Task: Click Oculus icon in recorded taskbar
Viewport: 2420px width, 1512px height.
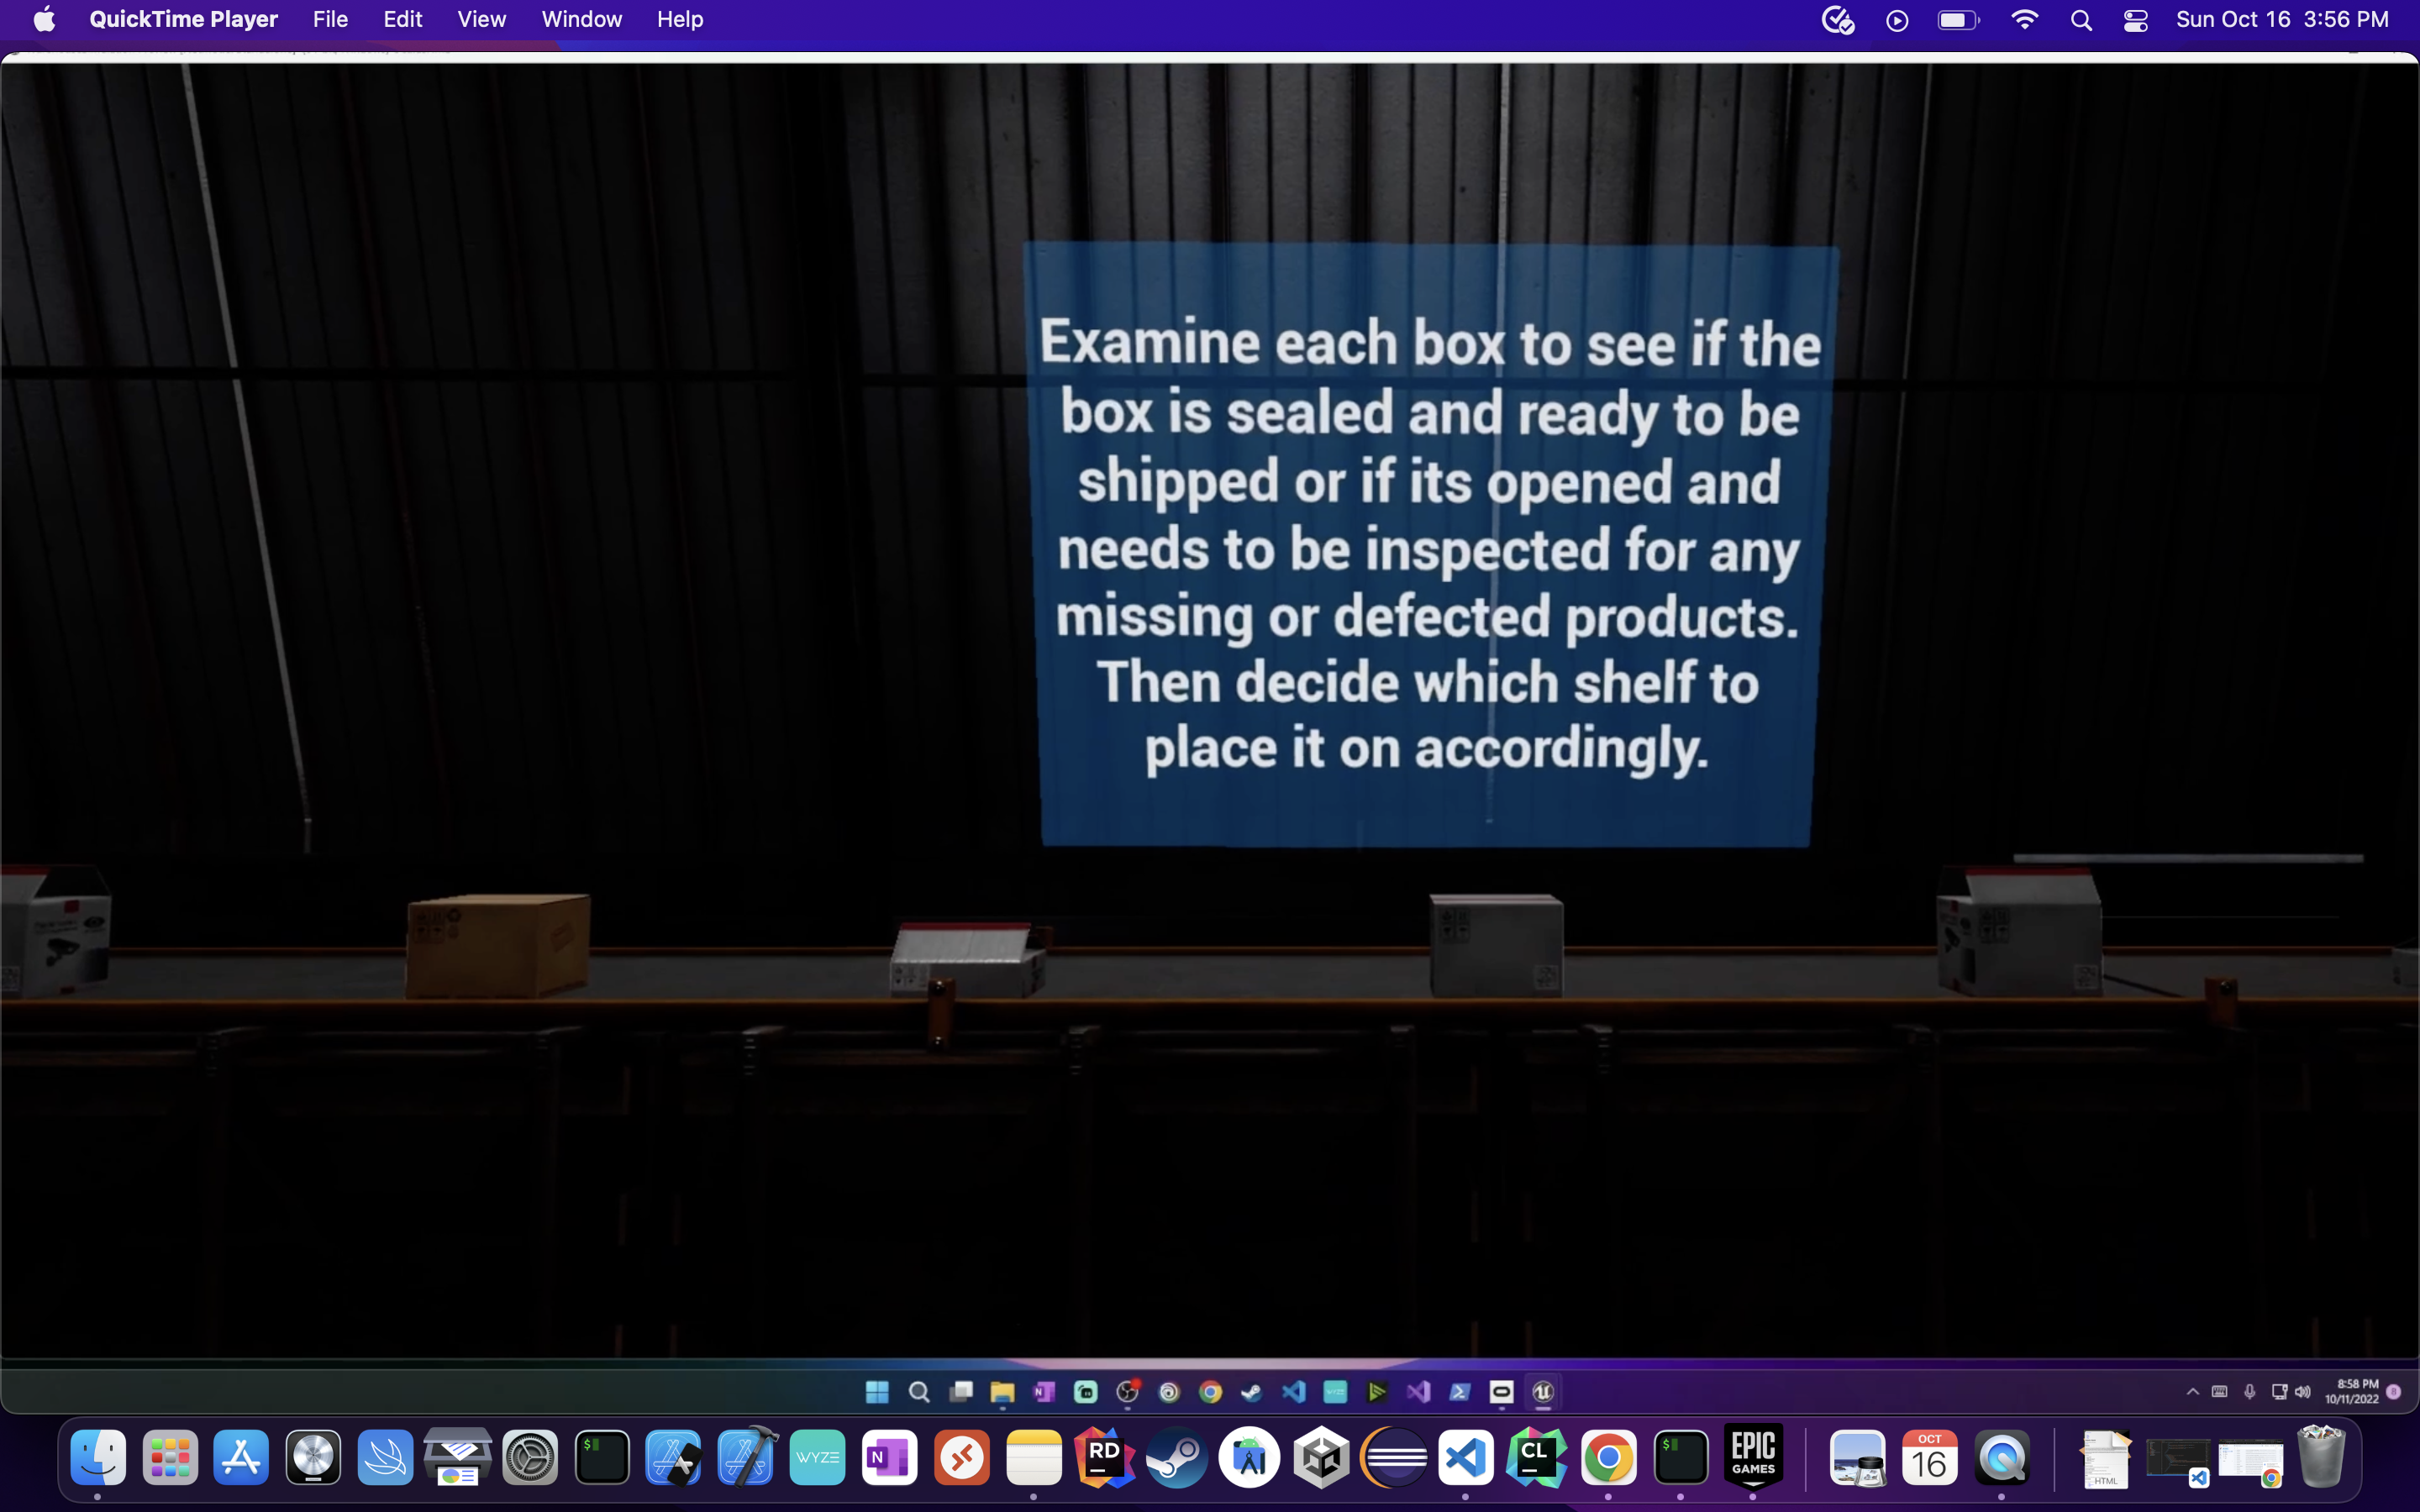Action: (1502, 1392)
